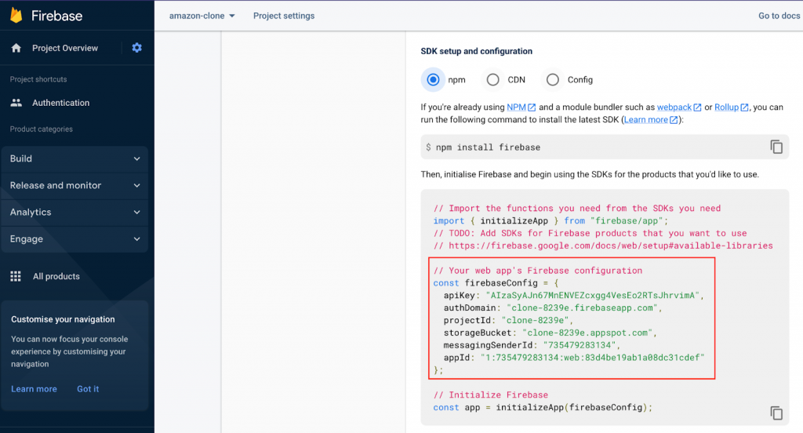
Task: Expand the Build category
Action: (74, 159)
